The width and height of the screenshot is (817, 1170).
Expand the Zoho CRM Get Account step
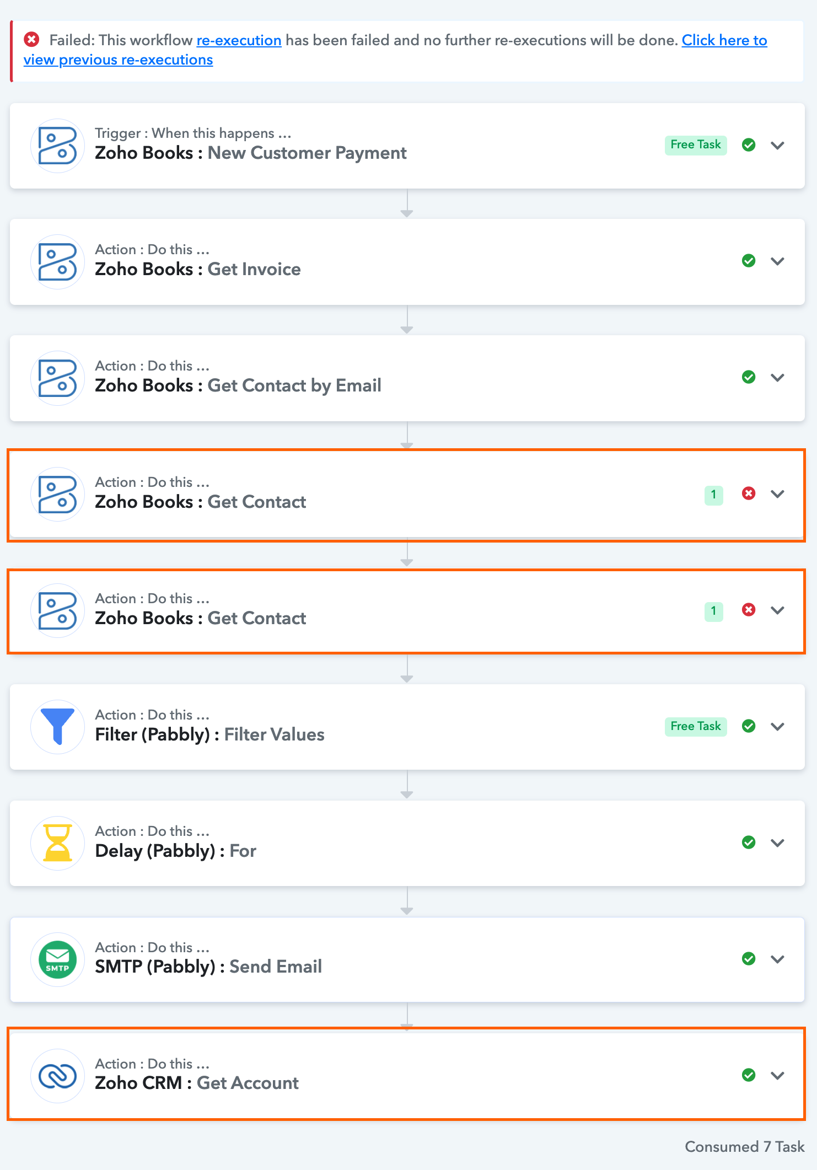pos(778,1076)
